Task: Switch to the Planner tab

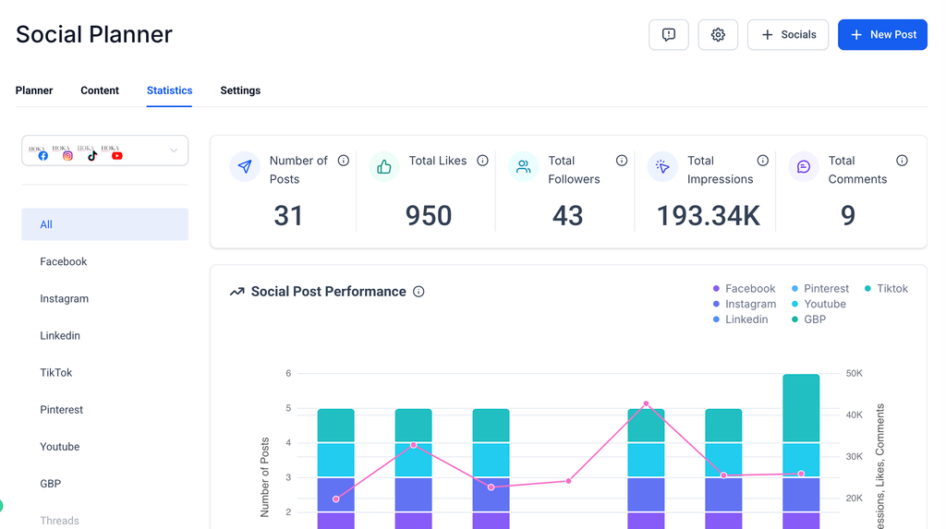Action: point(34,90)
